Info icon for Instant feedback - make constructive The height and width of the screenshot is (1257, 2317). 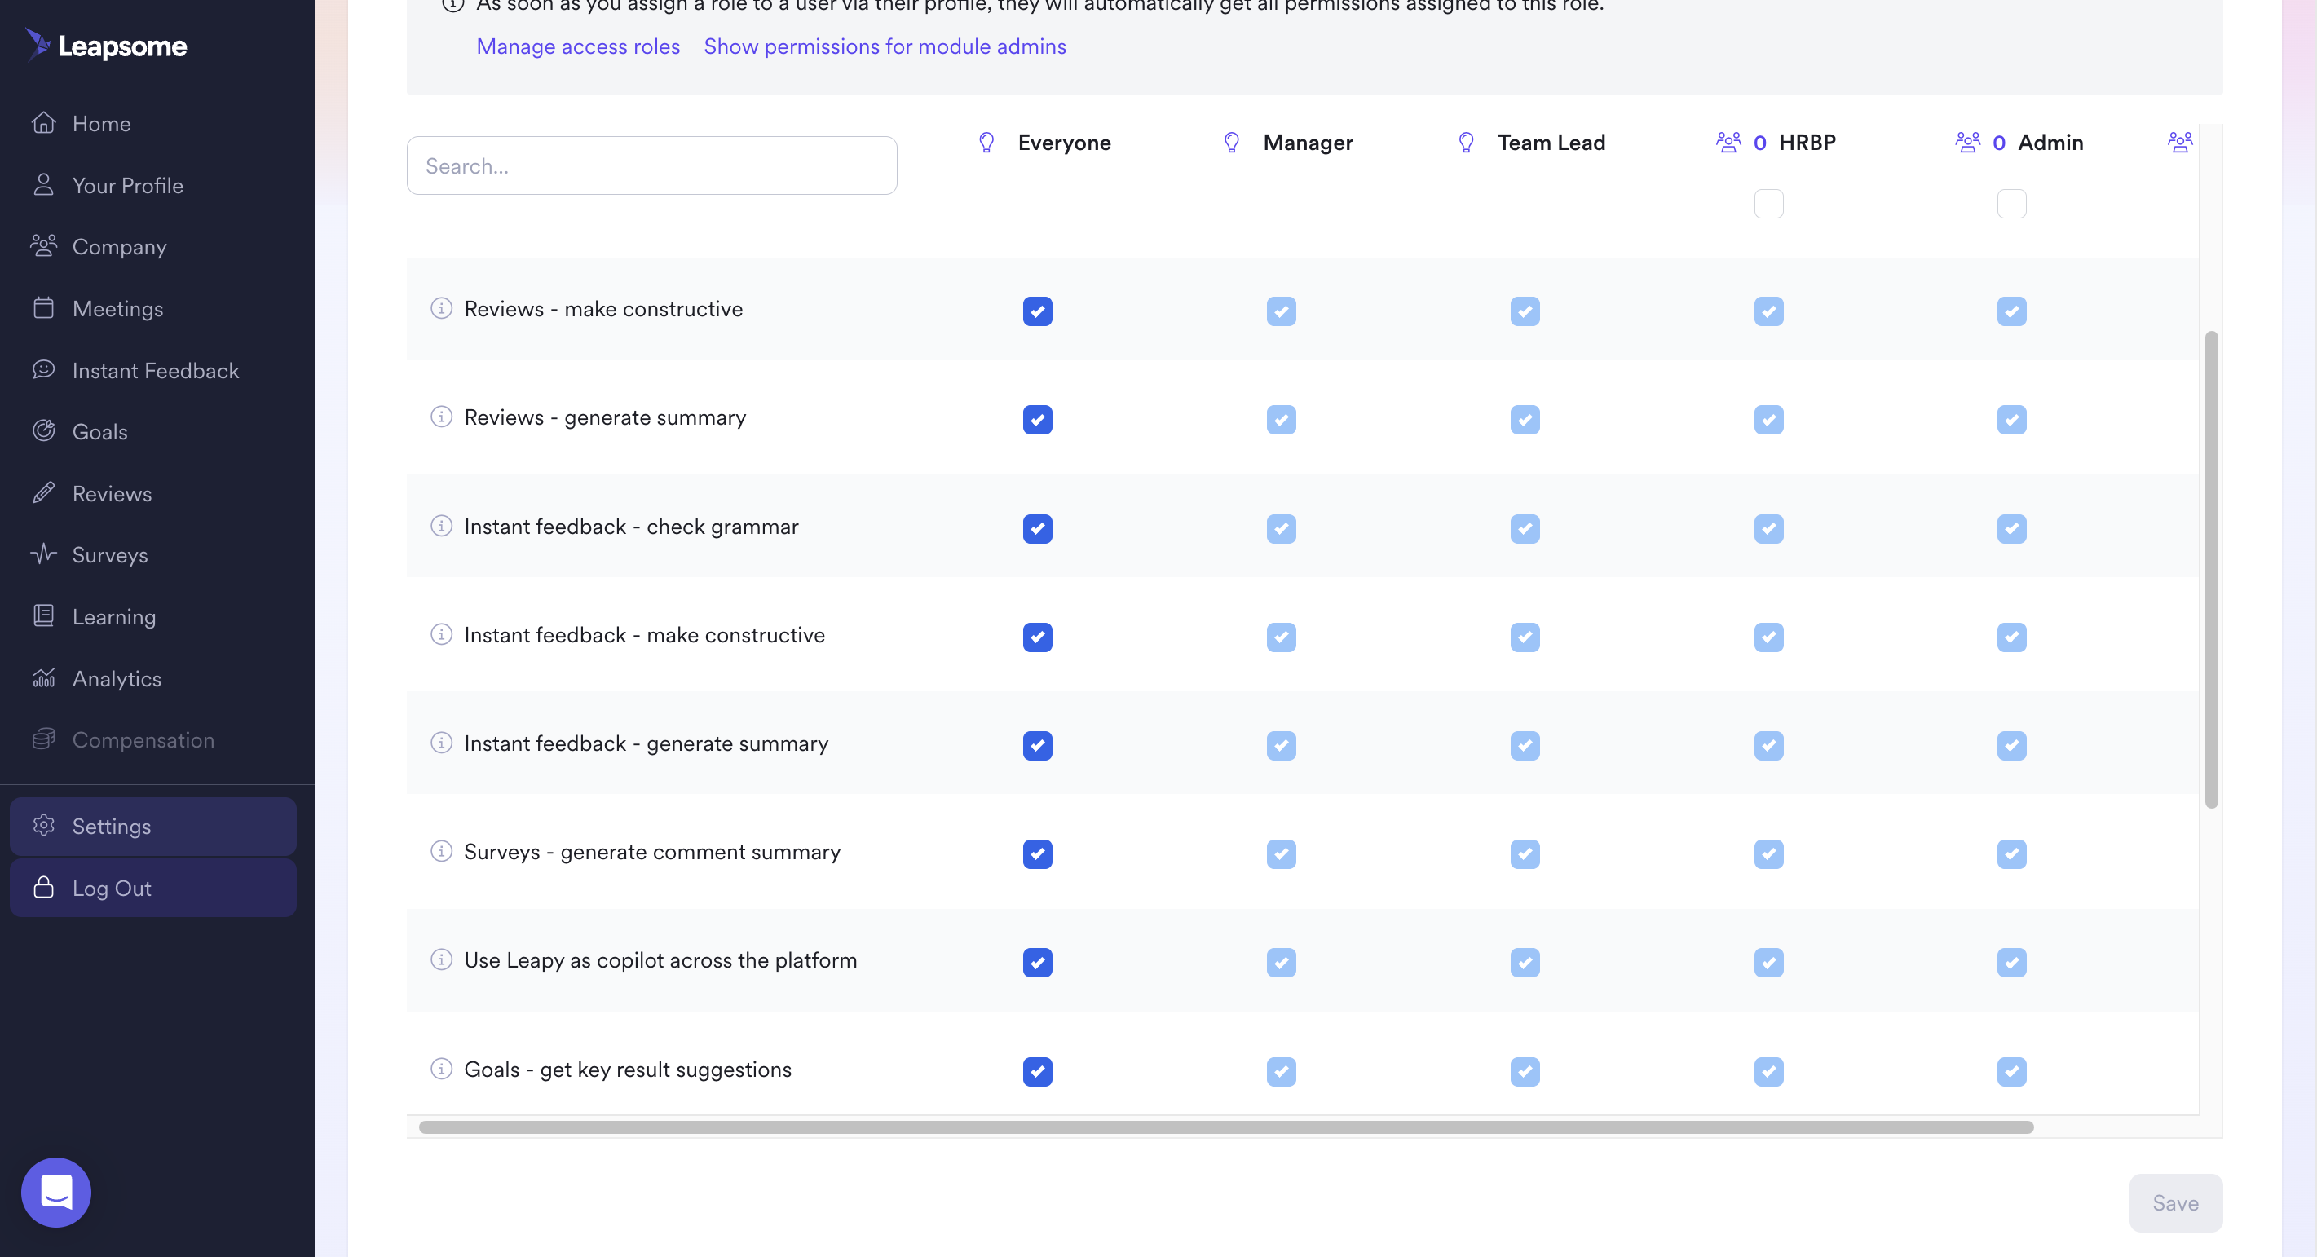tap(441, 635)
